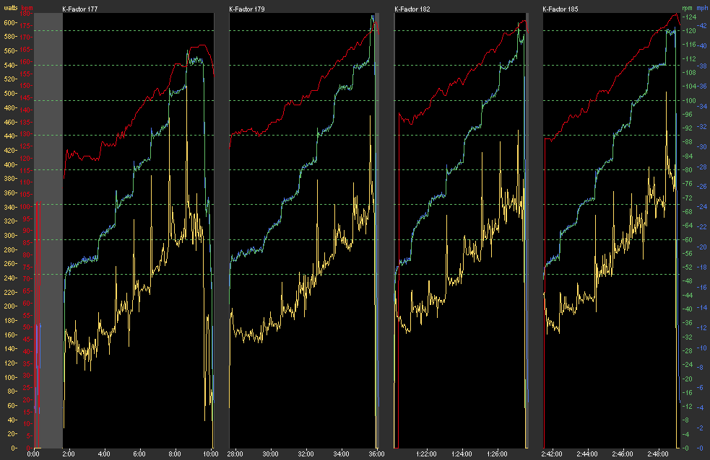The height and width of the screenshot is (460, 710).
Task: Select the K-Factor 185 chart title
Action: 560,9
